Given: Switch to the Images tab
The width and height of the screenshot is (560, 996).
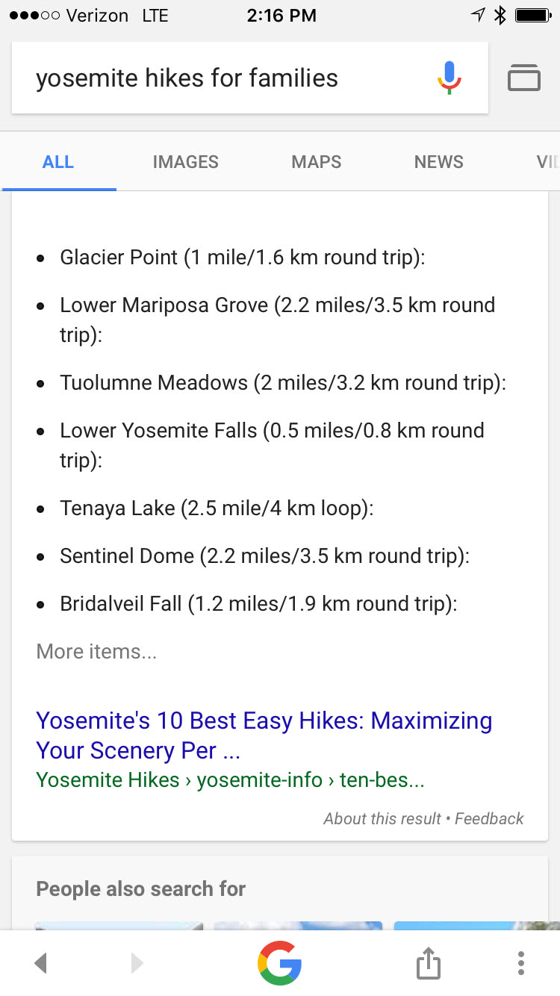Looking at the screenshot, I should [185, 162].
